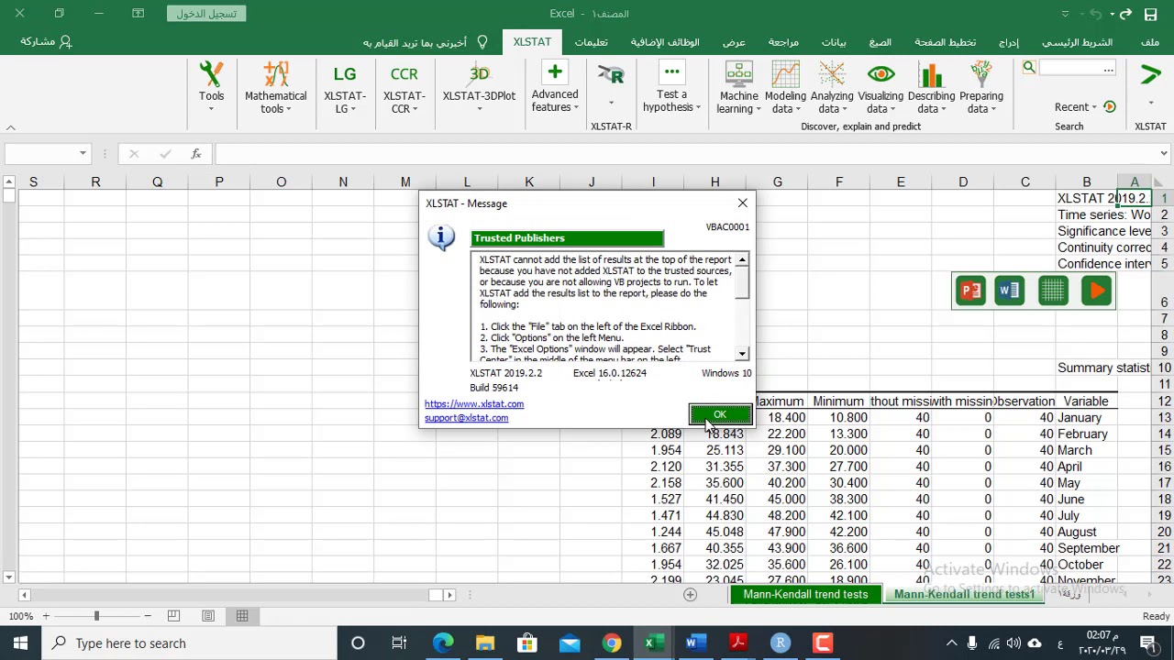1174x660 pixels.
Task: Switch to the بيانات (Data) tab
Action: [x=834, y=42]
